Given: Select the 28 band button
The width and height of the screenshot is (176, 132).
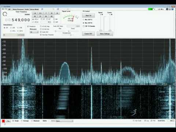Looking at the screenshot, I should [52, 16].
